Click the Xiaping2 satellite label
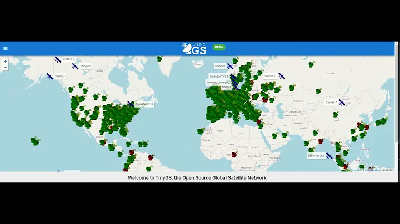The image size is (400, 224). (x=59, y=77)
